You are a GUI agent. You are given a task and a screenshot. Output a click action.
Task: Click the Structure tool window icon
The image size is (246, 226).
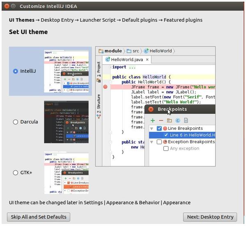coord(99,116)
